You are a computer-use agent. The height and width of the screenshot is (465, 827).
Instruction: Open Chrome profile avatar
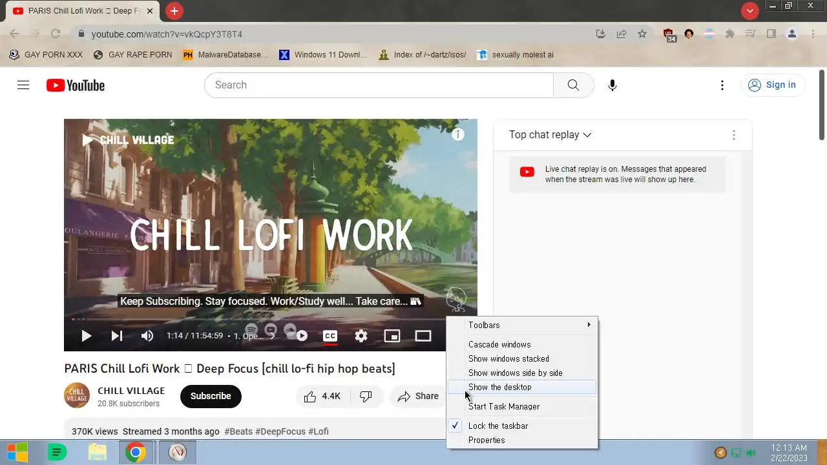792,34
